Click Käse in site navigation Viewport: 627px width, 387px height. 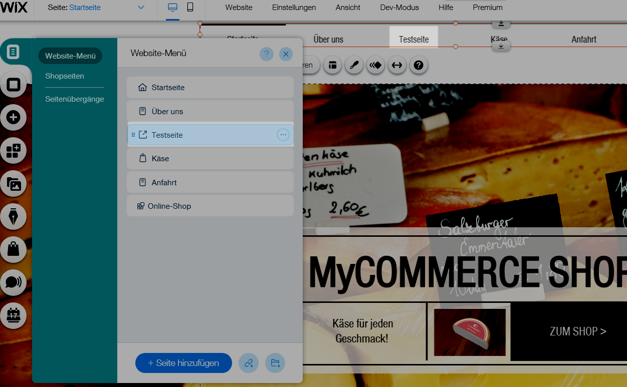499,39
